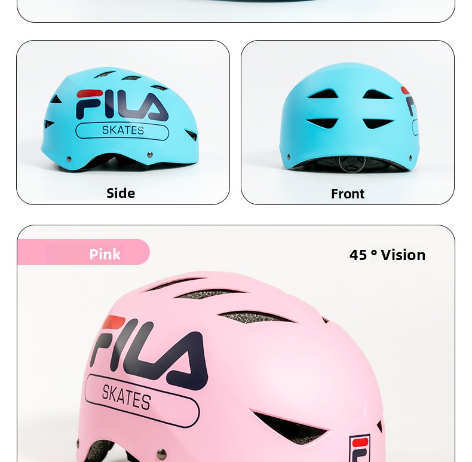Click the 45 ° Vision label
Screen dimensions: 472x462
pyautogui.click(x=387, y=255)
